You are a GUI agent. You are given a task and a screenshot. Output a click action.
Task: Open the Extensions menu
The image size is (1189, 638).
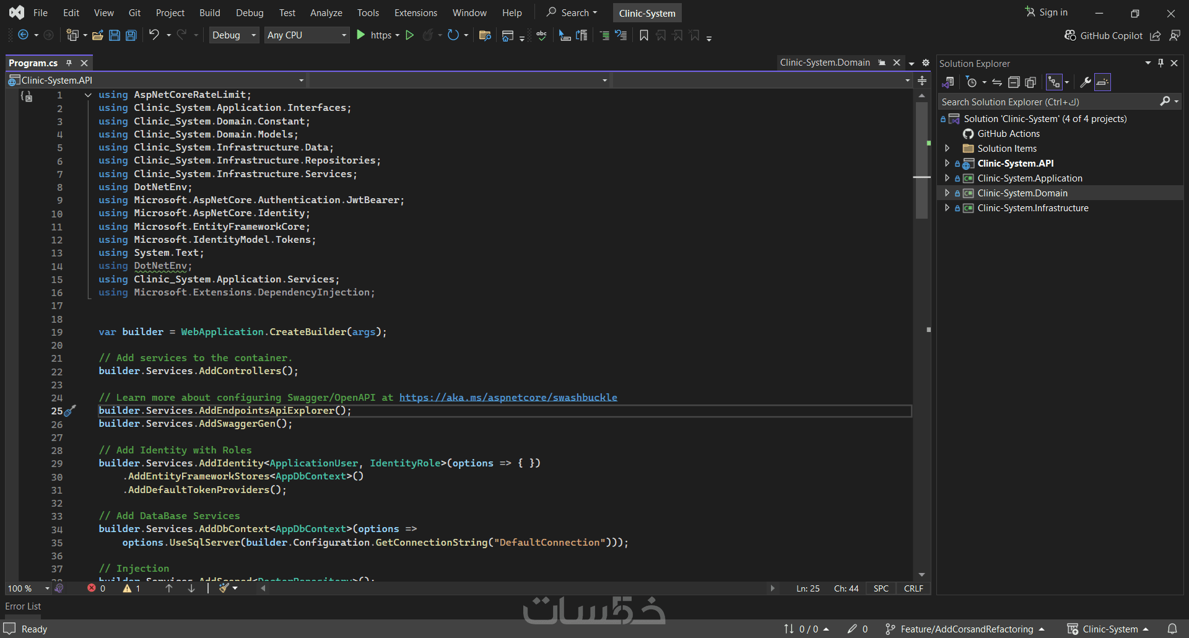click(x=416, y=12)
